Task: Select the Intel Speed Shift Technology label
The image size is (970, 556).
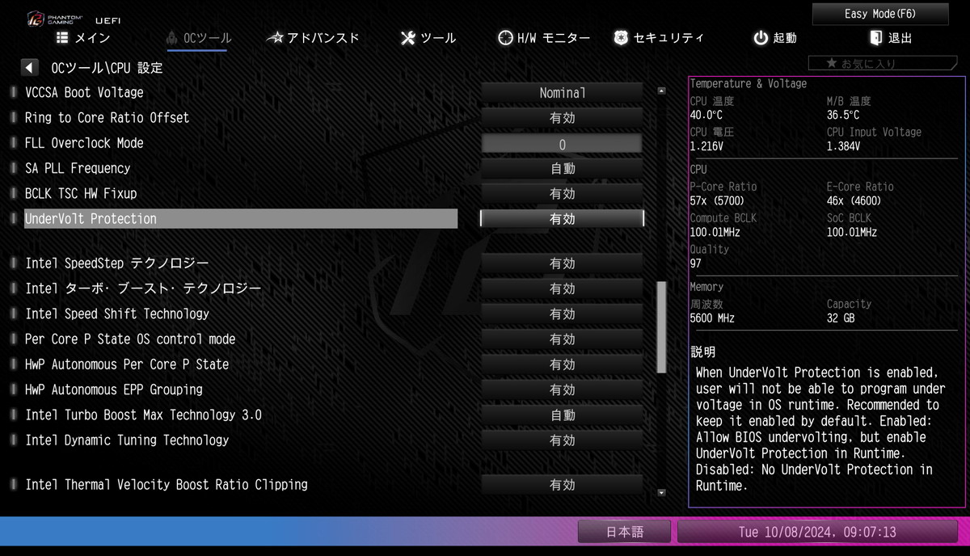Action: (x=117, y=314)
